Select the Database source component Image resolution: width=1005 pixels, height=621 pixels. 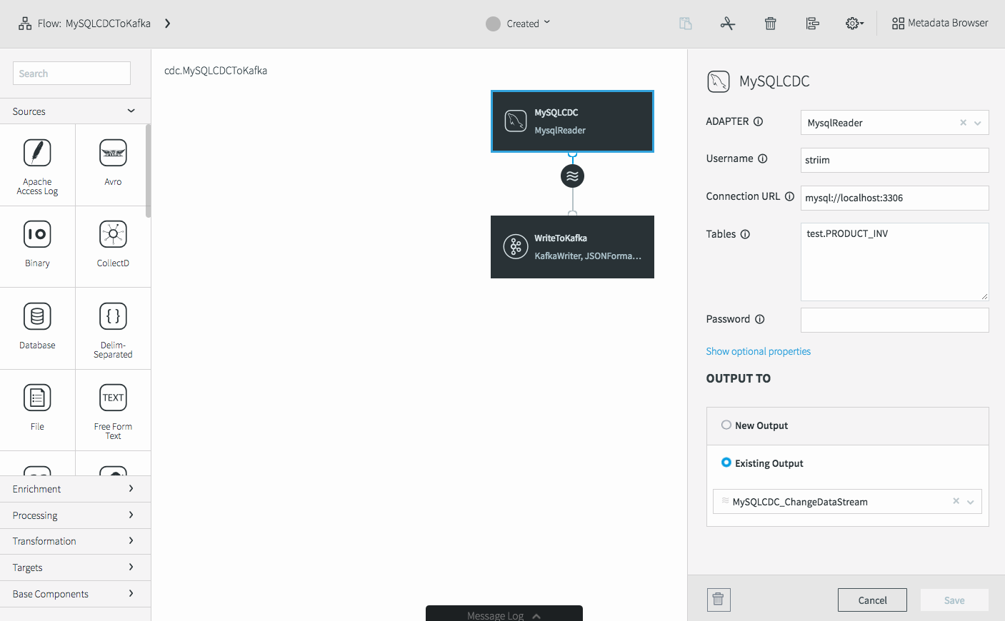[x=37, y=329]
